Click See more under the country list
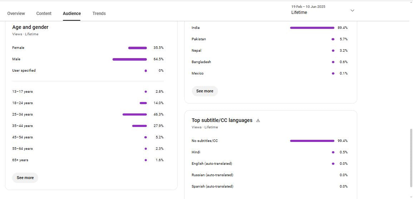Image resolution: width=413 pixels, height=199 pixels. coord(205,91)
